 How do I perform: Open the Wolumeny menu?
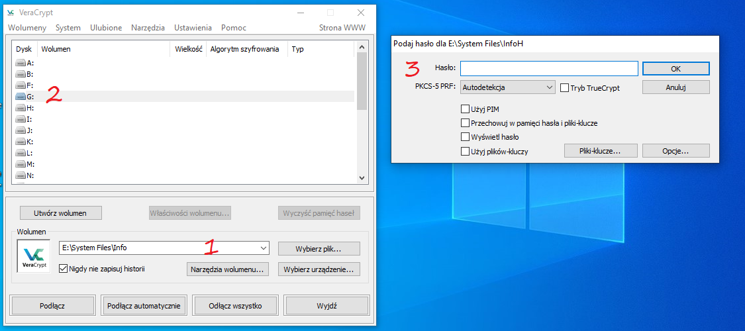coord(27,28)
